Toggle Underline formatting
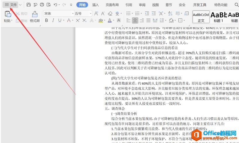Viewport: 239px width, 143px height. (x=60, y=20)
